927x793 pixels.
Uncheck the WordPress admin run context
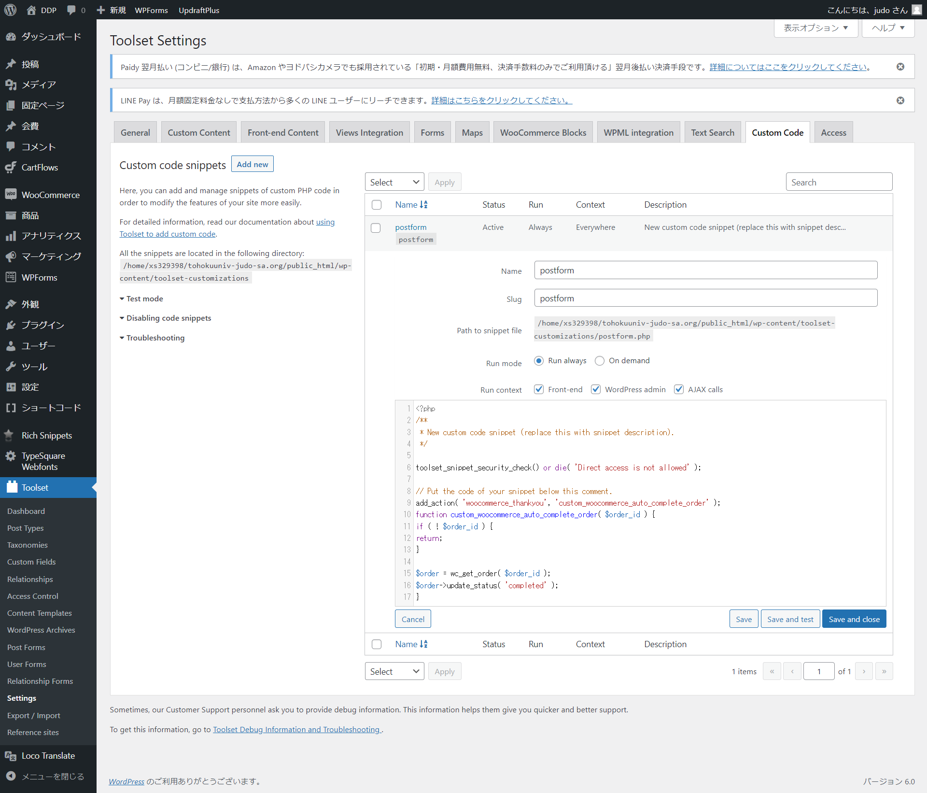point(596,389)
